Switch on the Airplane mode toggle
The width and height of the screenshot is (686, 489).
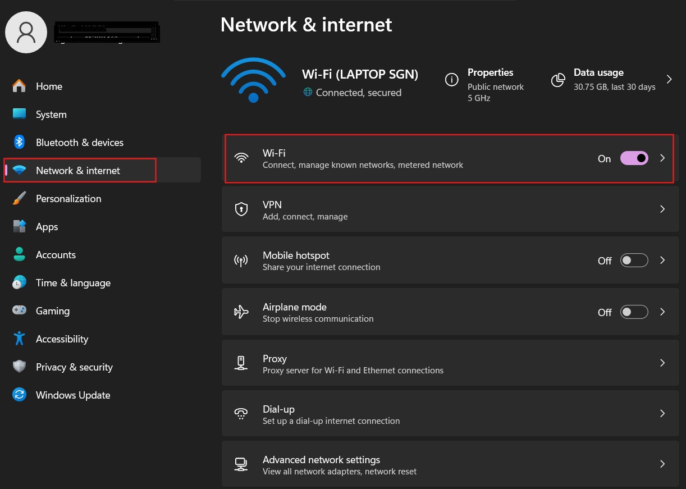pos(634,312)
